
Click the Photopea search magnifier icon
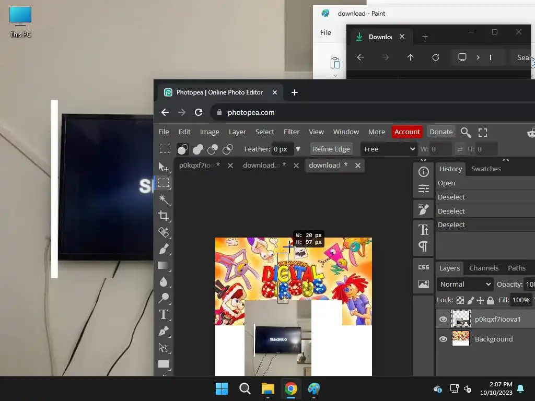pyautogui.click(x=466, y=132)
